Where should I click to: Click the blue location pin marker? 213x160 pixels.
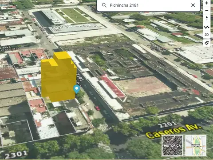tap(77, 89)
